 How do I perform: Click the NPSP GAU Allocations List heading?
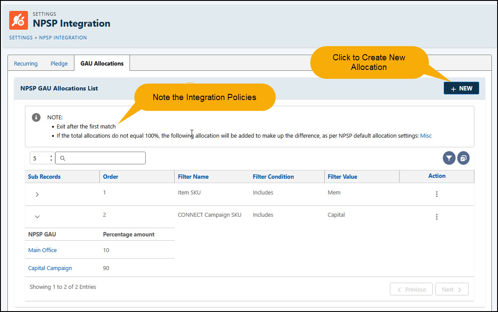[59, 88]
